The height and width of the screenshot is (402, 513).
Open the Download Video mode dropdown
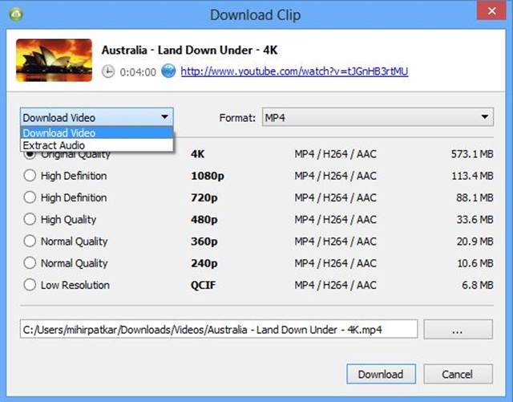pos(96,117)
